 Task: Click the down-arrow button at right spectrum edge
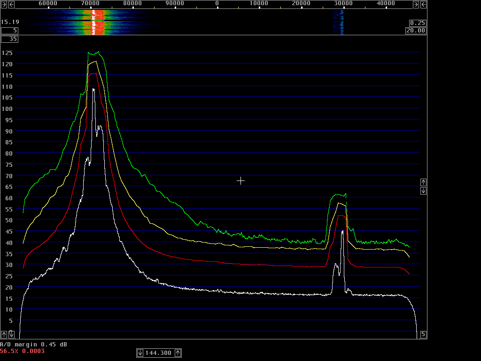(x=423, y=191)
